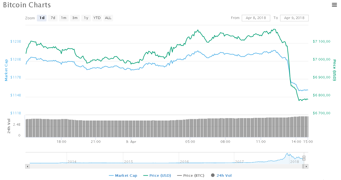Click the $123B market cap axis label
The height and width of the screenshot is (180, 341).
click(16, 42)
